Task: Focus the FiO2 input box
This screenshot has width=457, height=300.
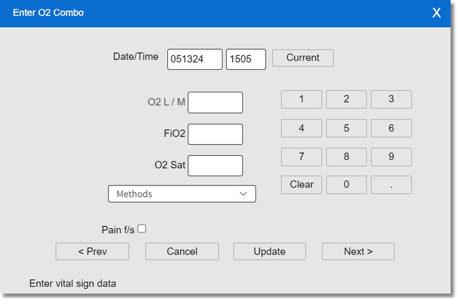Action: coord(215,134)
